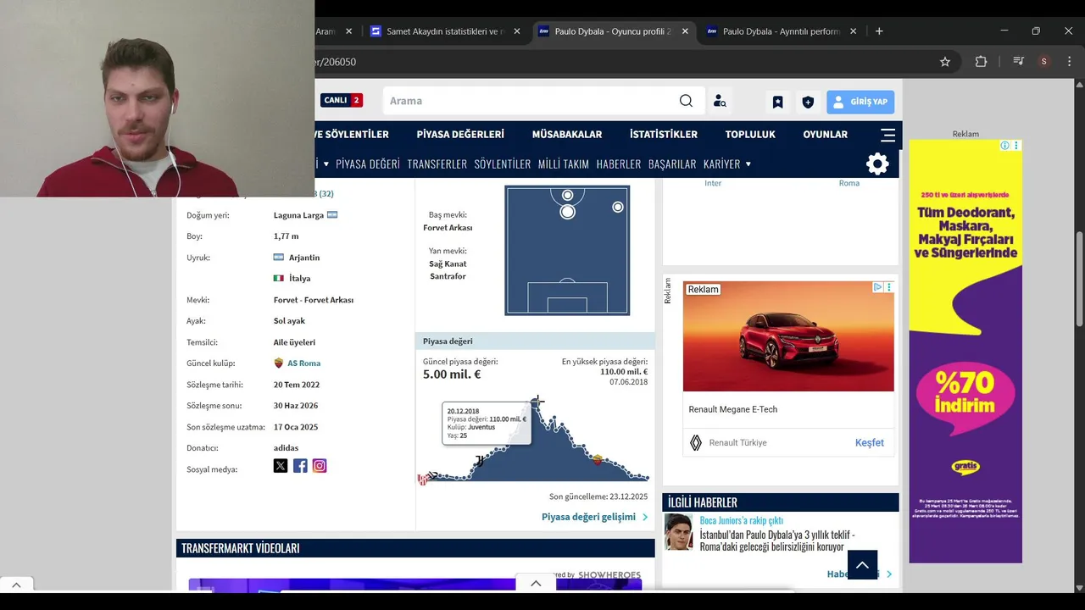Screen dimensions: 1085x610
Task: Open the options menu on Gratis banner ad
Action: pyautogui.click(x=1016, y=146)
